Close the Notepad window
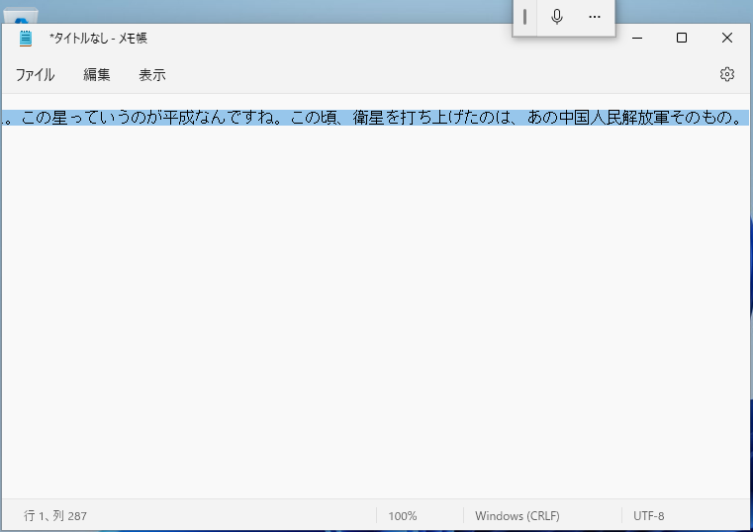Image resolution: width=753 pixels, height=532 pixels. tap(726, 38)
